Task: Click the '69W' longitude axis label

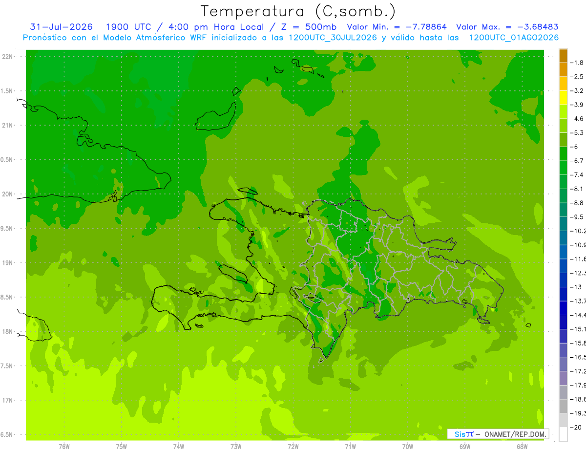Action: point(465,447)
